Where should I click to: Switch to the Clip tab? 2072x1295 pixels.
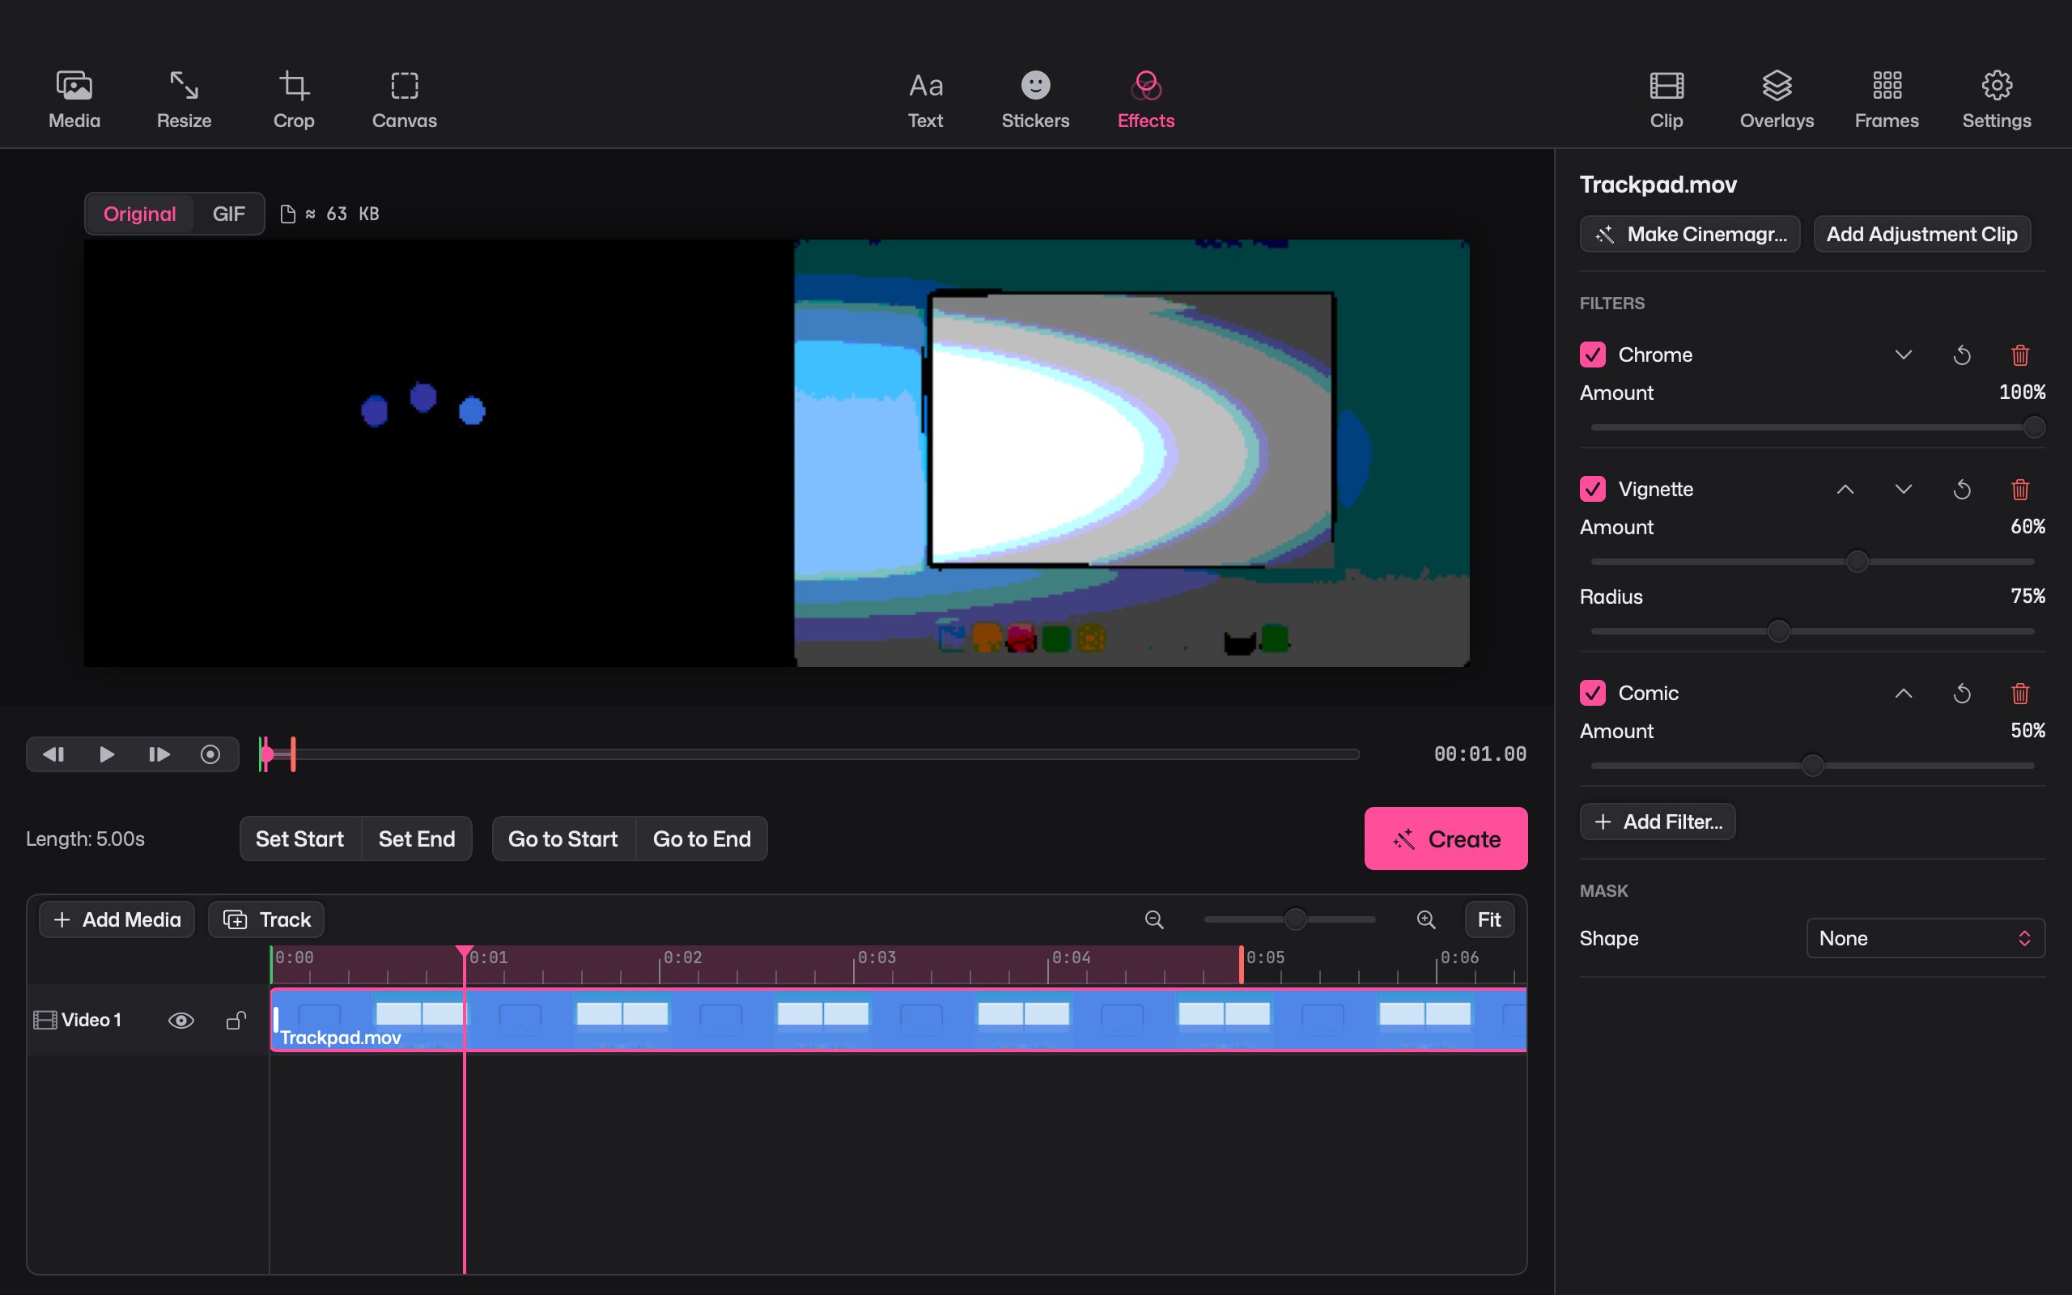pos(1667,100)
